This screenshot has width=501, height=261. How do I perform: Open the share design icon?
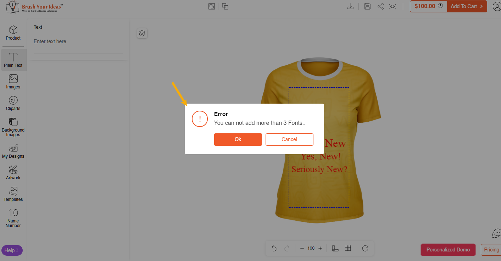[x=380, y=6]
